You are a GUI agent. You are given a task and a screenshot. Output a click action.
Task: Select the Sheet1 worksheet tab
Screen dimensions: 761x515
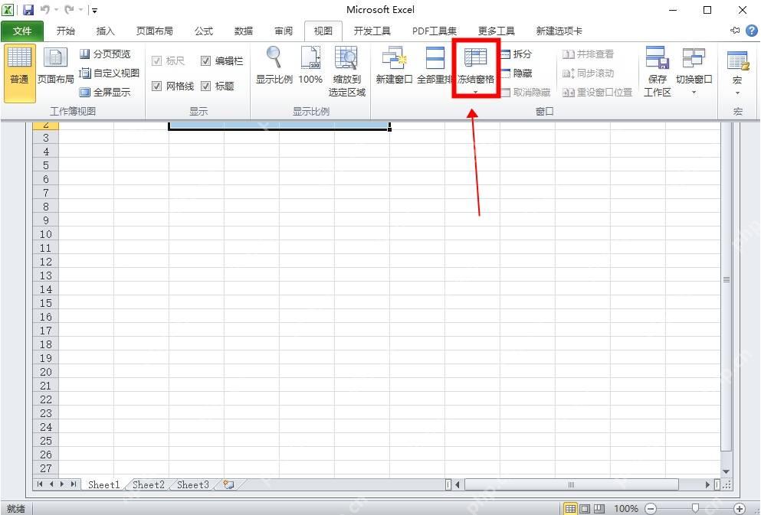point(104,484)
